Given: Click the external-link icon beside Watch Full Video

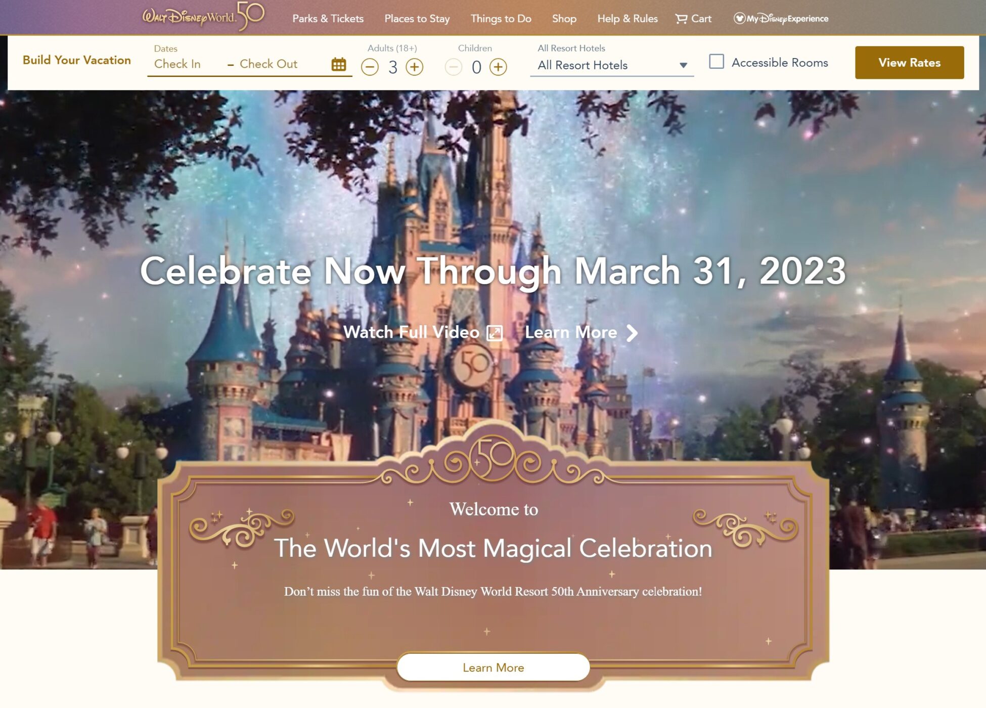Looking at the screenshot, I should pos(495,333).
